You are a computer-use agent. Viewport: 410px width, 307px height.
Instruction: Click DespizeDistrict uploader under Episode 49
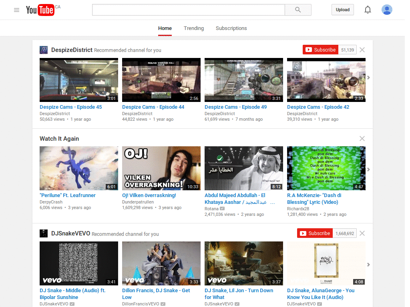pyautogui.click(x=220, y=114)
